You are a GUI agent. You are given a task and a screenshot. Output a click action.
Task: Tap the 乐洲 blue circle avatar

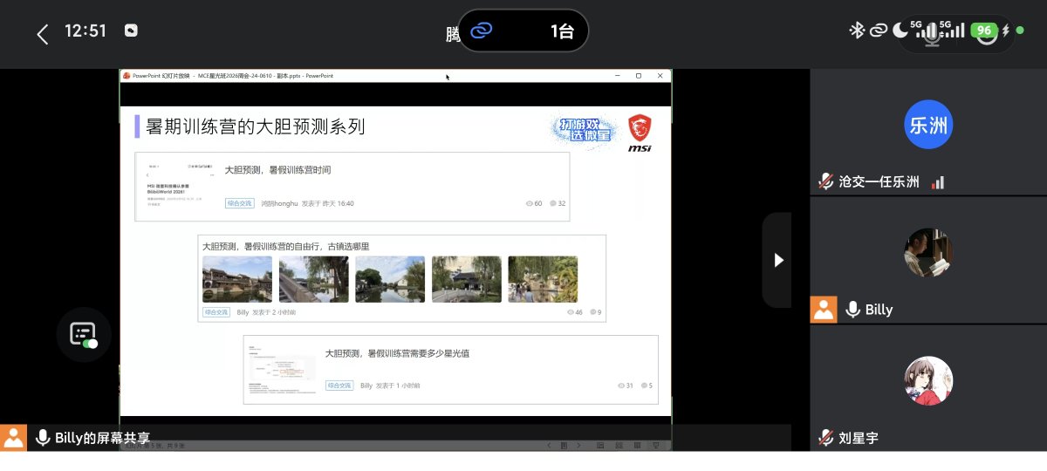[928, 125]
